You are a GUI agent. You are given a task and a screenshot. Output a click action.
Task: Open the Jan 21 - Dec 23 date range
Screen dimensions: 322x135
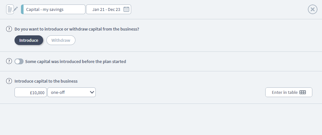(106, 9)
